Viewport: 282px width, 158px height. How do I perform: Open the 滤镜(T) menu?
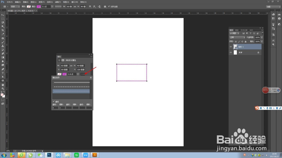click(x=58, y=2)
